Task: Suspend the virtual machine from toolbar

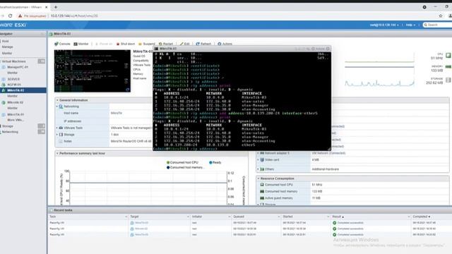Action: click(147, 44)
